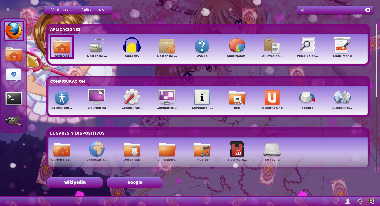Open the Gestor de... package box icon
Image resolution: width=380 pixels, height=206 pixels.
[x=167, y=47]
